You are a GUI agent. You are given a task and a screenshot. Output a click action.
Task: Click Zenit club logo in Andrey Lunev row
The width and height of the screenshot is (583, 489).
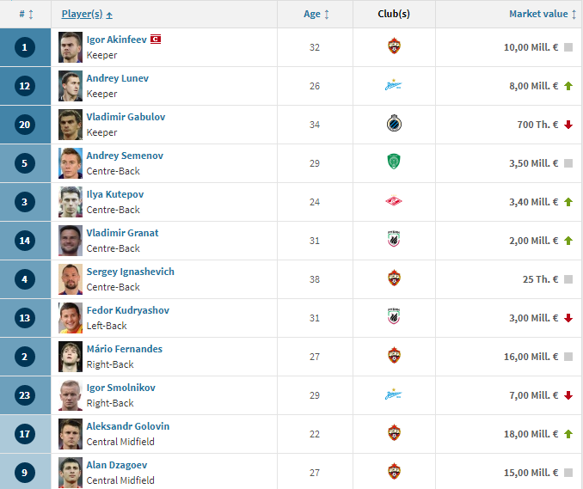(x=393, y=86)
